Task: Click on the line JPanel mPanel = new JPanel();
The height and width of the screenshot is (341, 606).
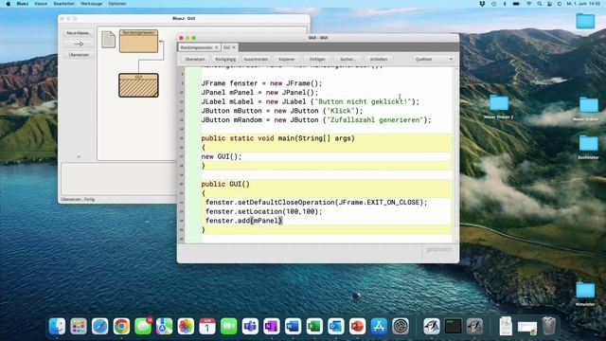Action: pos(259,93)
